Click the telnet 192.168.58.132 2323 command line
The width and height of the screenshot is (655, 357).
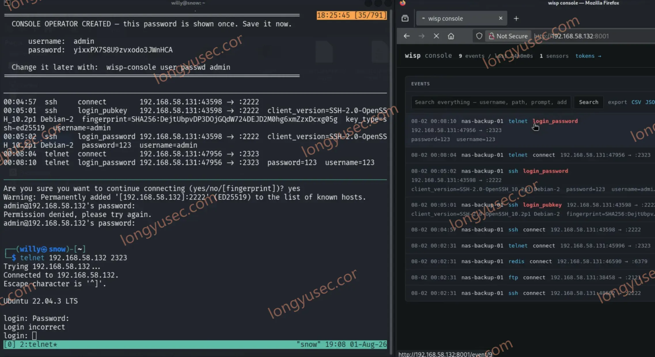73,258
